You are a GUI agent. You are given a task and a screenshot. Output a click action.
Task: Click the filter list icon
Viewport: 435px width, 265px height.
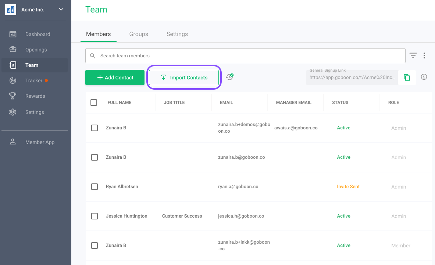(413, 55)
